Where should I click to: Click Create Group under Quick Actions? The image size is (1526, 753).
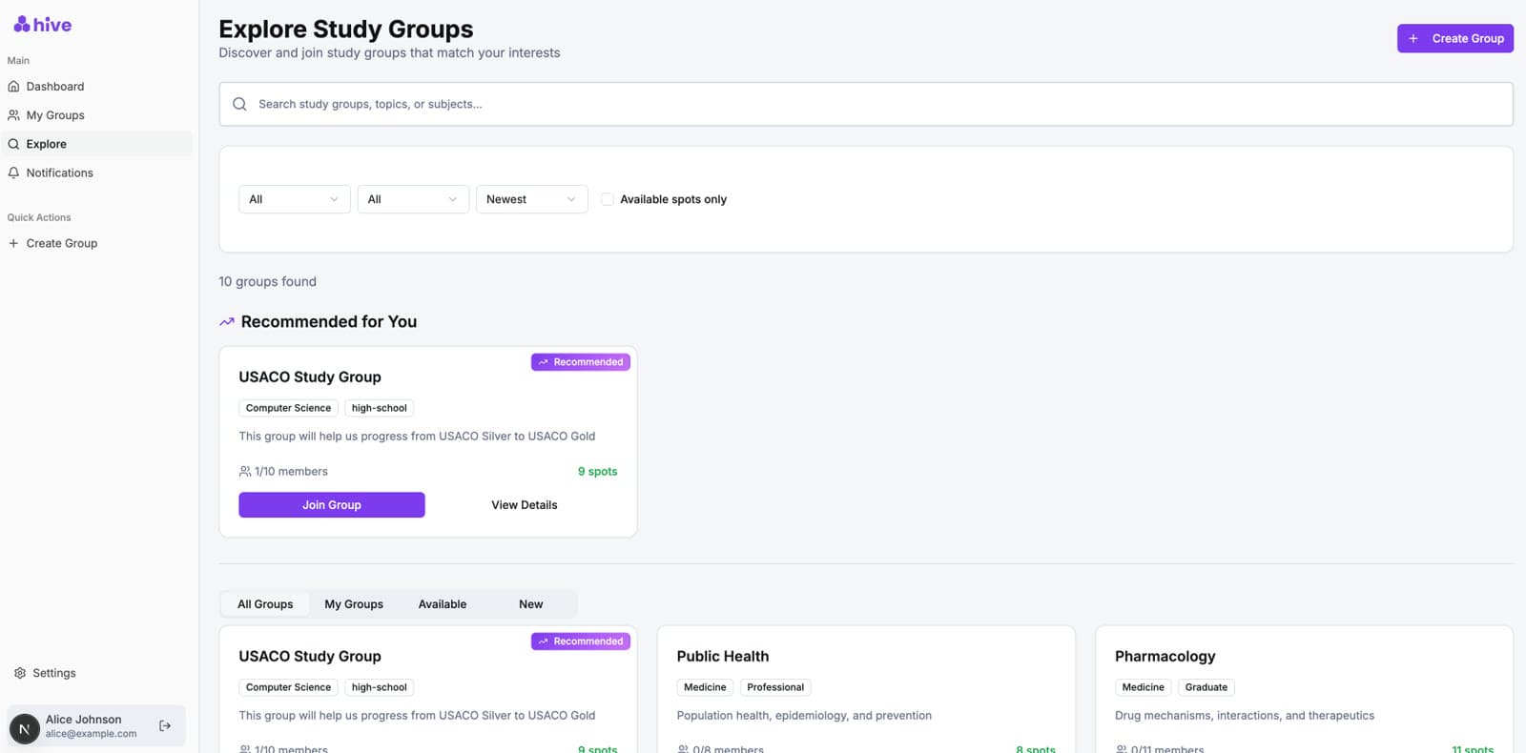pos(98,243)
